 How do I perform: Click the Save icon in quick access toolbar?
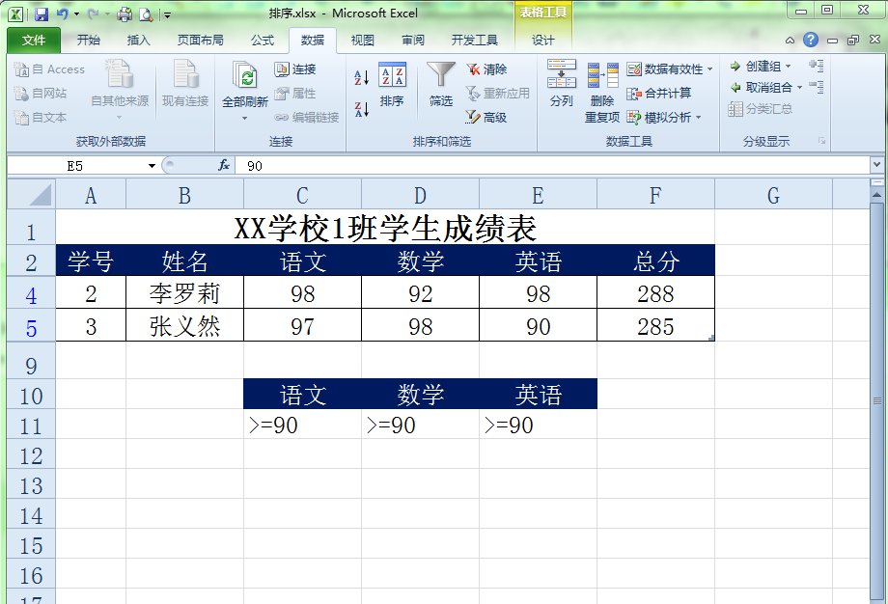click(x=42, y=14)
